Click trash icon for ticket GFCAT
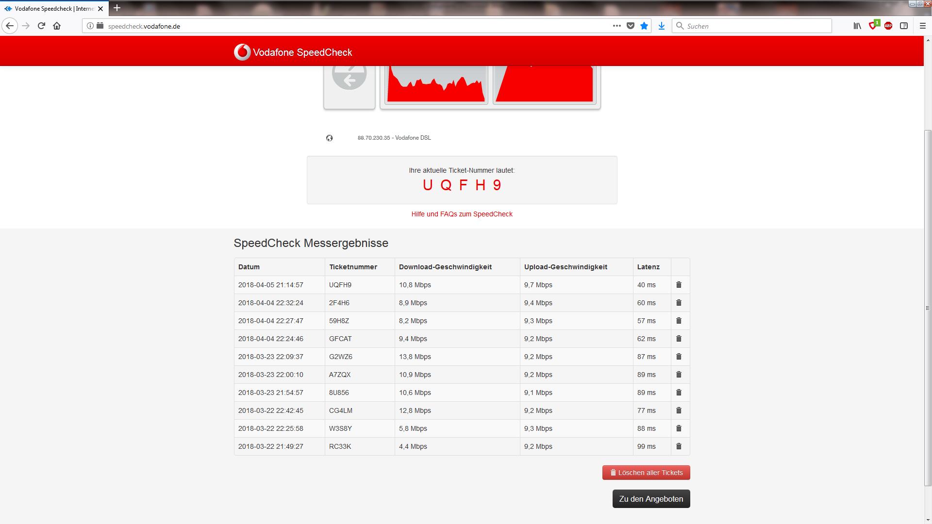This screenshot has height=524, width=932. coord(679,339)
